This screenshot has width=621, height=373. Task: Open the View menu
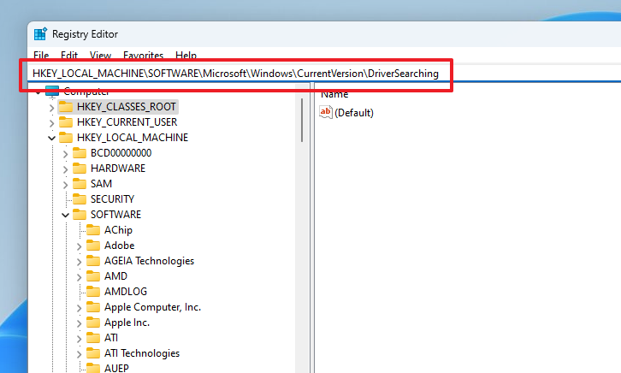click(x=100, y=55)
